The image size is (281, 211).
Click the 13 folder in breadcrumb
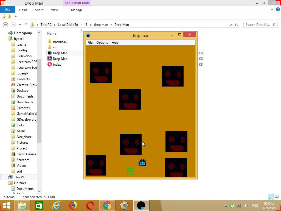(x=86, y=25)
